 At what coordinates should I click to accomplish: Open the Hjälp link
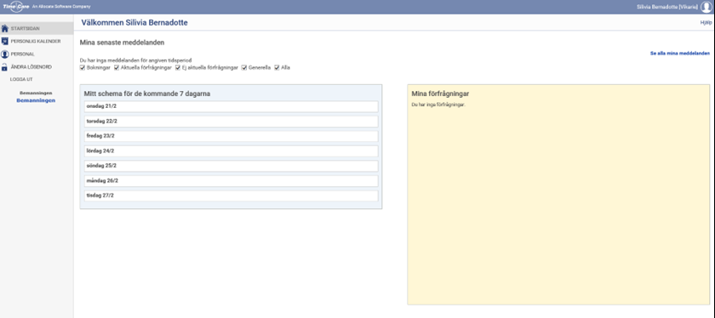pyautogui.click(x=706, y=22)
